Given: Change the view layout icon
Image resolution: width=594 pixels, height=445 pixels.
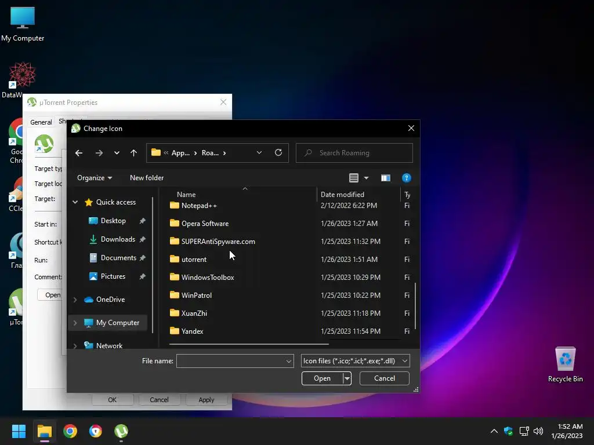Looking at the screenshot, I should click(354, 178).
